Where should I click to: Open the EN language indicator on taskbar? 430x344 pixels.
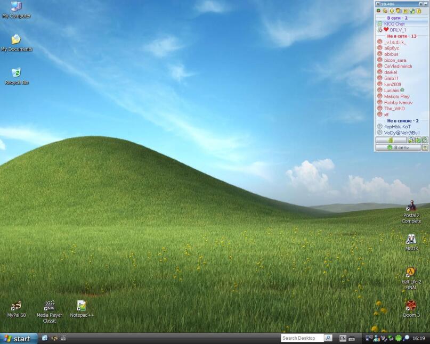(x=343, y=339)
